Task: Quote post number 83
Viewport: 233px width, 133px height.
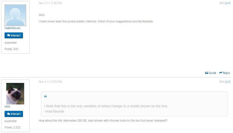Action: click(x=211, y=73)
